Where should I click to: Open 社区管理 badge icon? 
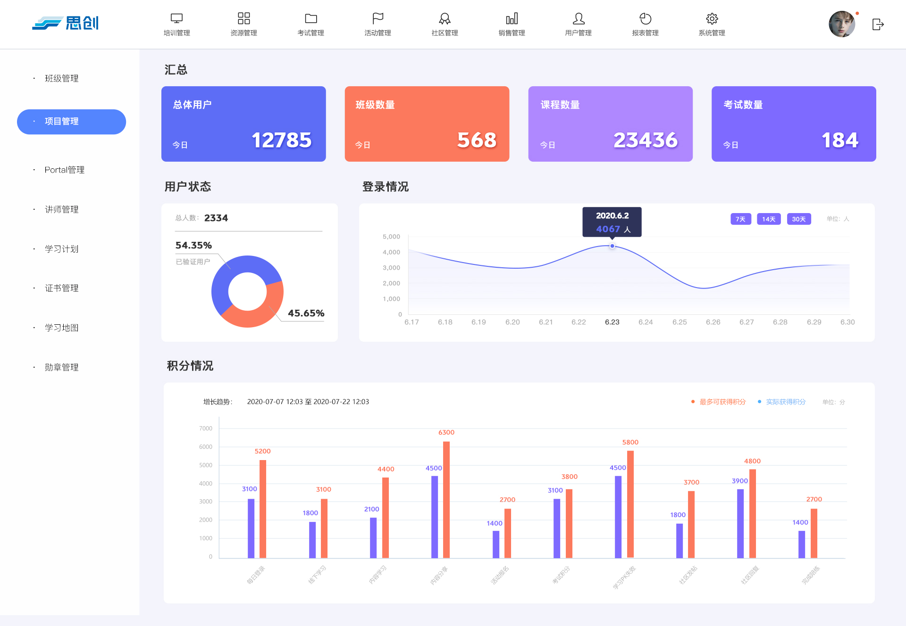point(445,19)
